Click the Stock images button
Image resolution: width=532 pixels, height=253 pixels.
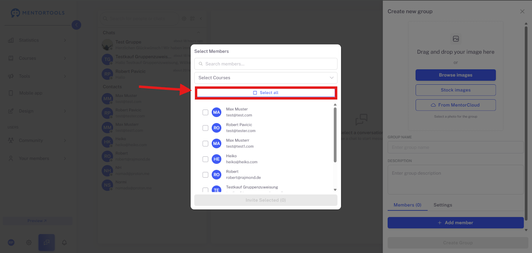click(456, 90)
